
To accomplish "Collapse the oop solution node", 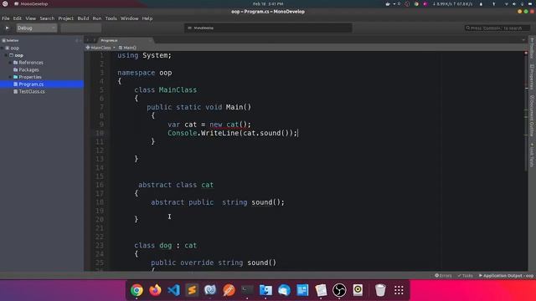I will [3, 48].
